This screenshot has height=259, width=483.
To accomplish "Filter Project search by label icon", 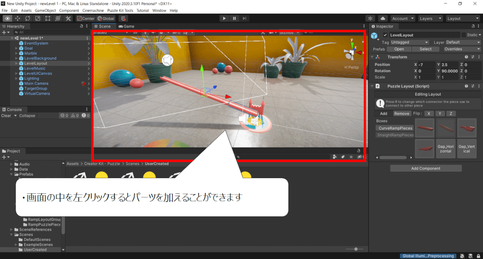I will point(343,157).
